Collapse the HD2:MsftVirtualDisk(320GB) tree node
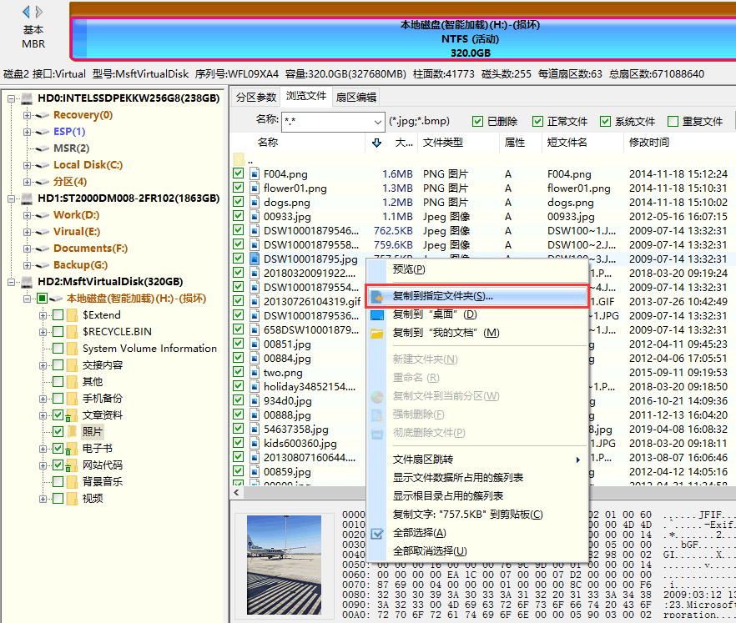 click(x=13, y=282)
